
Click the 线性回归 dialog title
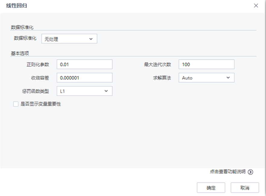(17, 5)
